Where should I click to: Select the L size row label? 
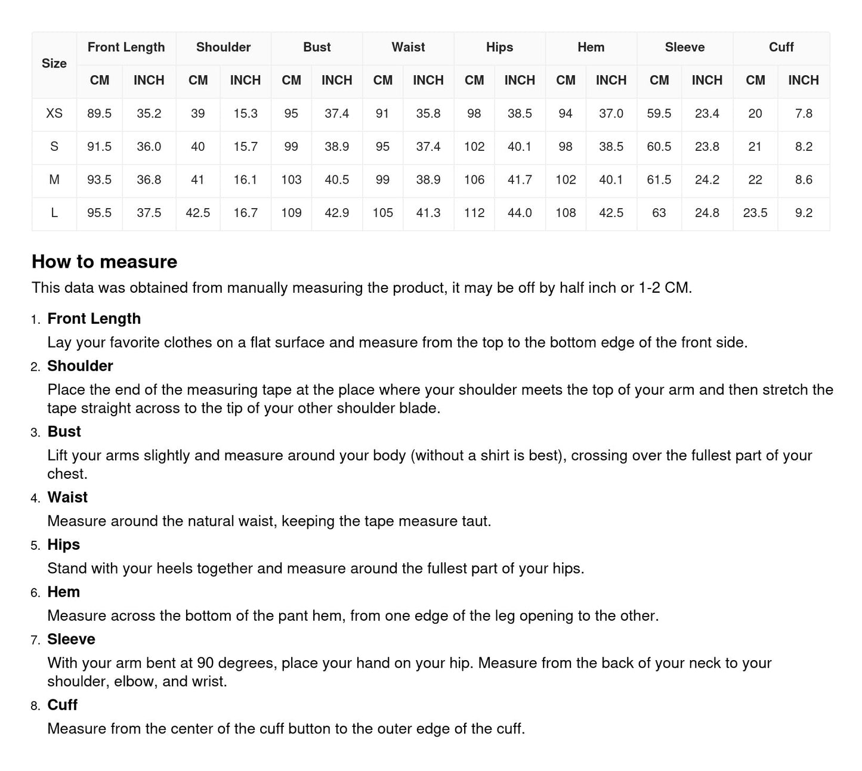tap(54, 213)
